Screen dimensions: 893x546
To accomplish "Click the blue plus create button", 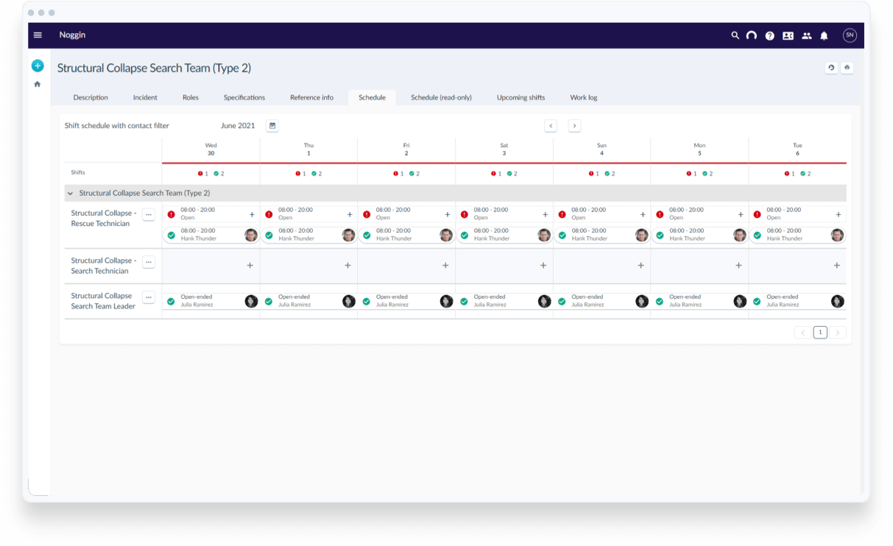I will [38, 66].
